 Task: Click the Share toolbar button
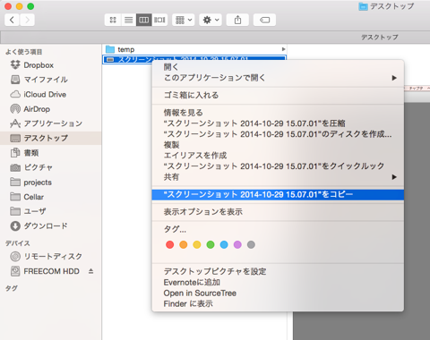[237, 20]
